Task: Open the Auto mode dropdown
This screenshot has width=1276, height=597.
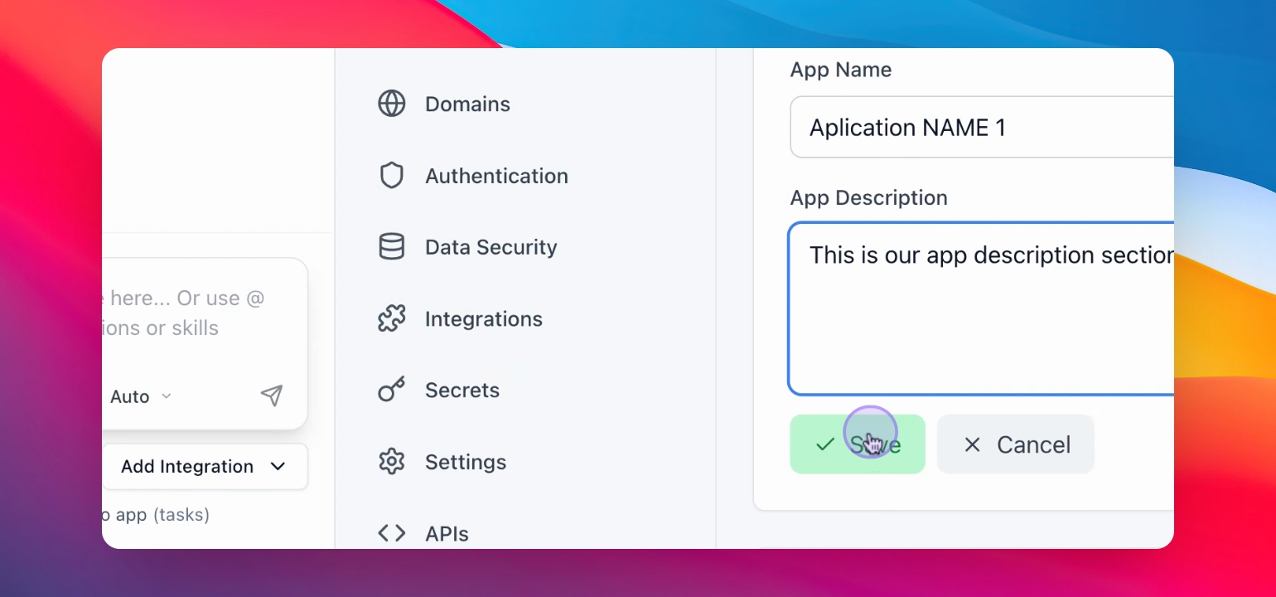Action: click(141, 396)
